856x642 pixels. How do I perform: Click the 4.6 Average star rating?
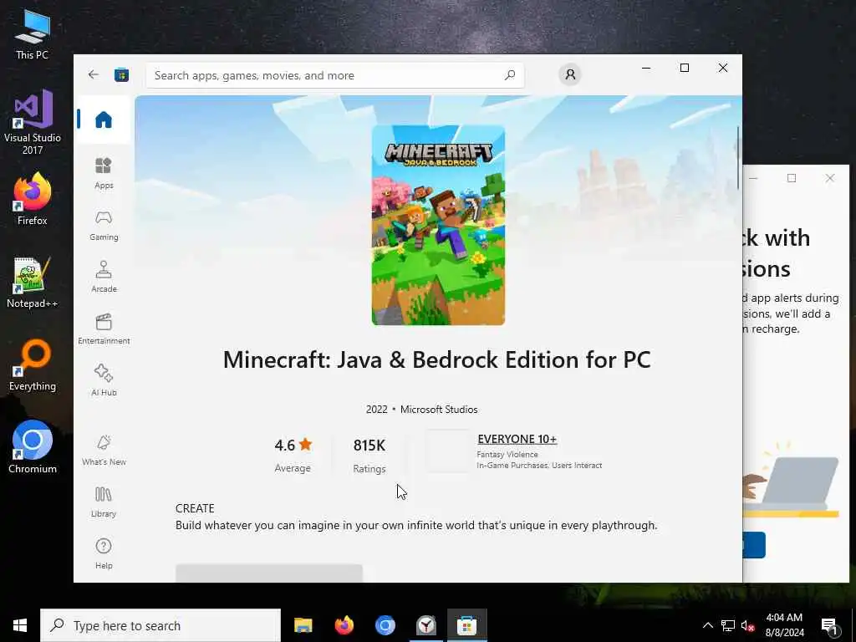coord(293,455)
